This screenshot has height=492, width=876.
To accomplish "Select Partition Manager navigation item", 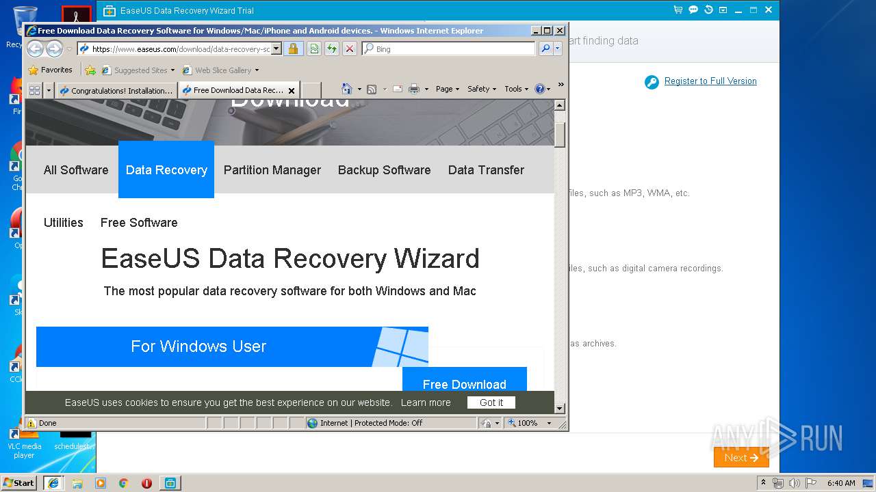I will point(272,170).
